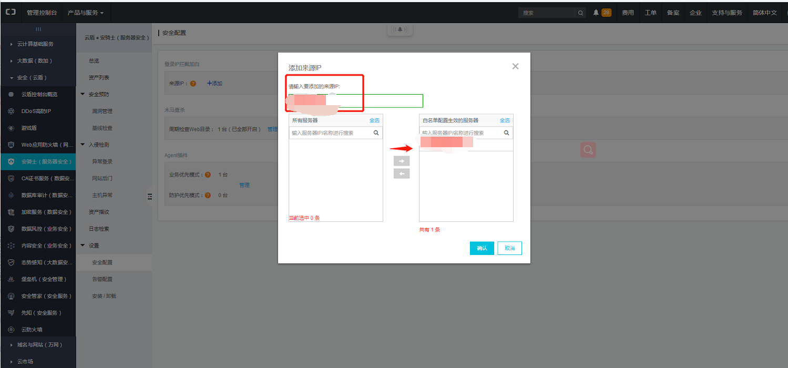Click the source IP input field

[x=355, y=100]
